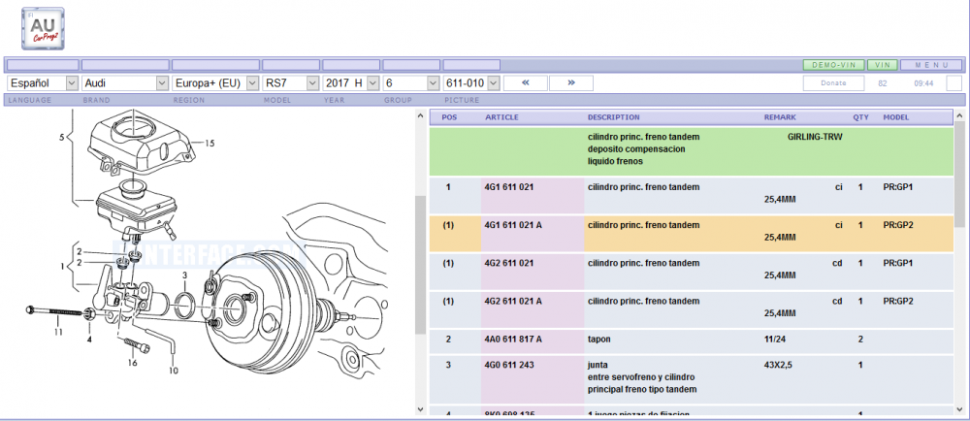Click the REMARK column header
Image resolution: width=970 pixels, height=421 pixels.
tap(780, 117)
